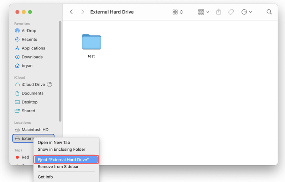The height and width of the screenshot is (182, 285).
Task: Click the Edit Tags icon
Action: [231, 12]
